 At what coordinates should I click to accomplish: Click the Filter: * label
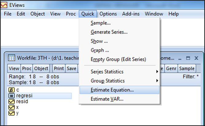[191, 77]
